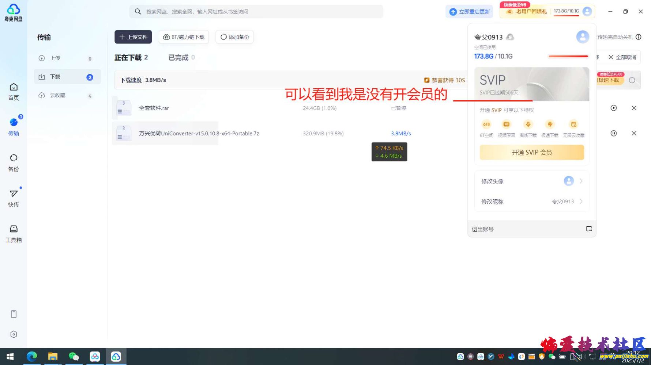Switch to the 已完成 tab
Viewport: 651px width, 365px height.
click(178, 58)
